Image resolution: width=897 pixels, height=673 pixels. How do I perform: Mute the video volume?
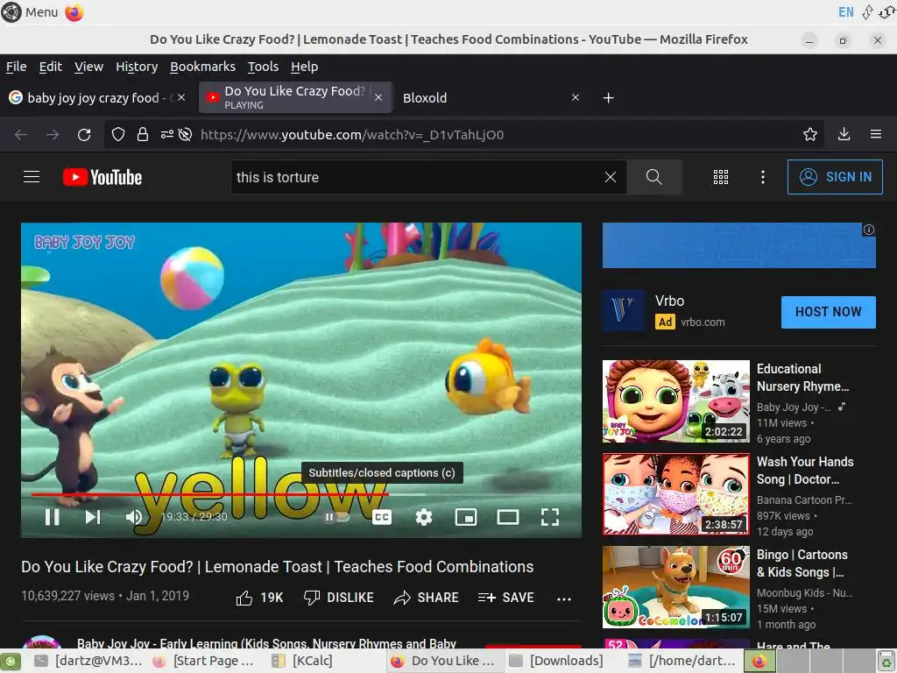134,517
